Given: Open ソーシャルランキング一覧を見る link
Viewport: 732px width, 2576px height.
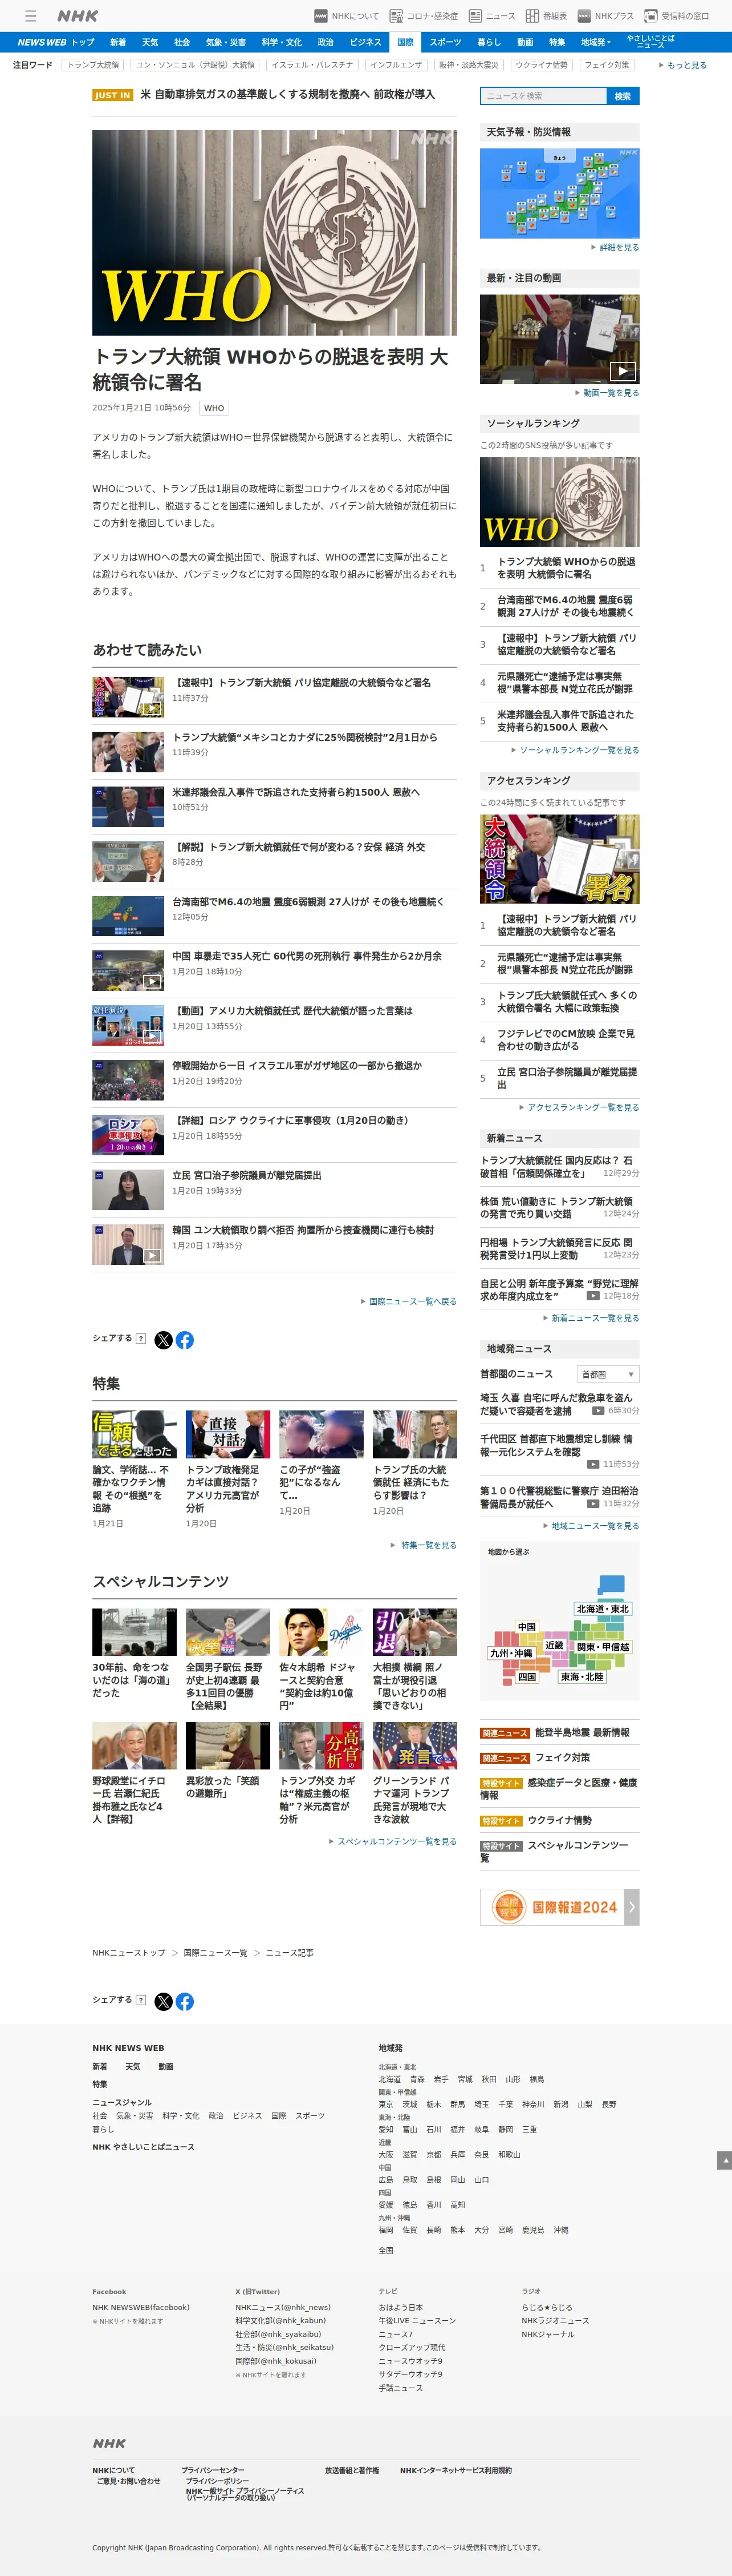Looking at the screenshot, I should 575,750.
